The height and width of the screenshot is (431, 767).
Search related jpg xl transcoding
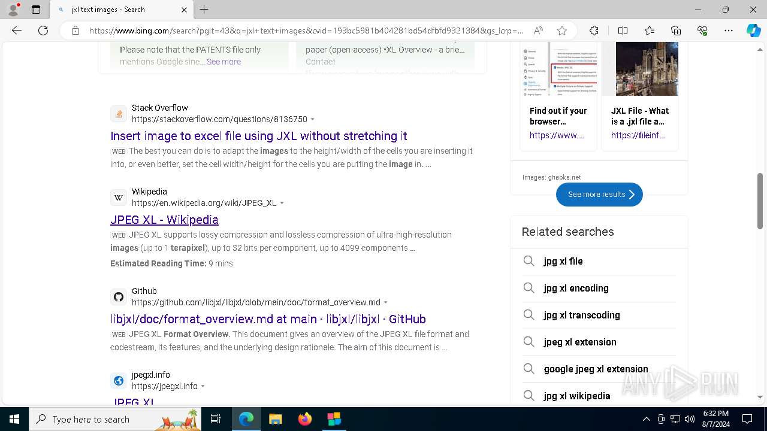[599, 315]
